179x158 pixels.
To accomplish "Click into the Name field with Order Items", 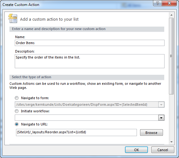I will (89, 43).
